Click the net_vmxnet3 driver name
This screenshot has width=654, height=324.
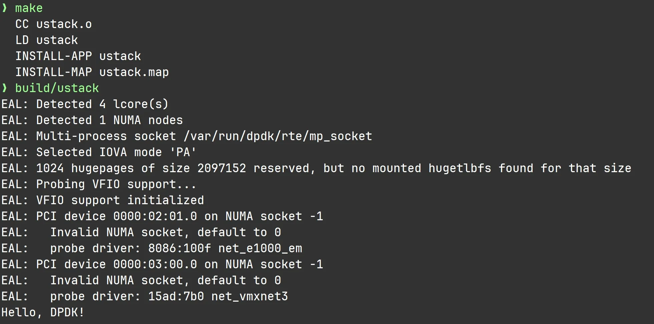point(249,296)
